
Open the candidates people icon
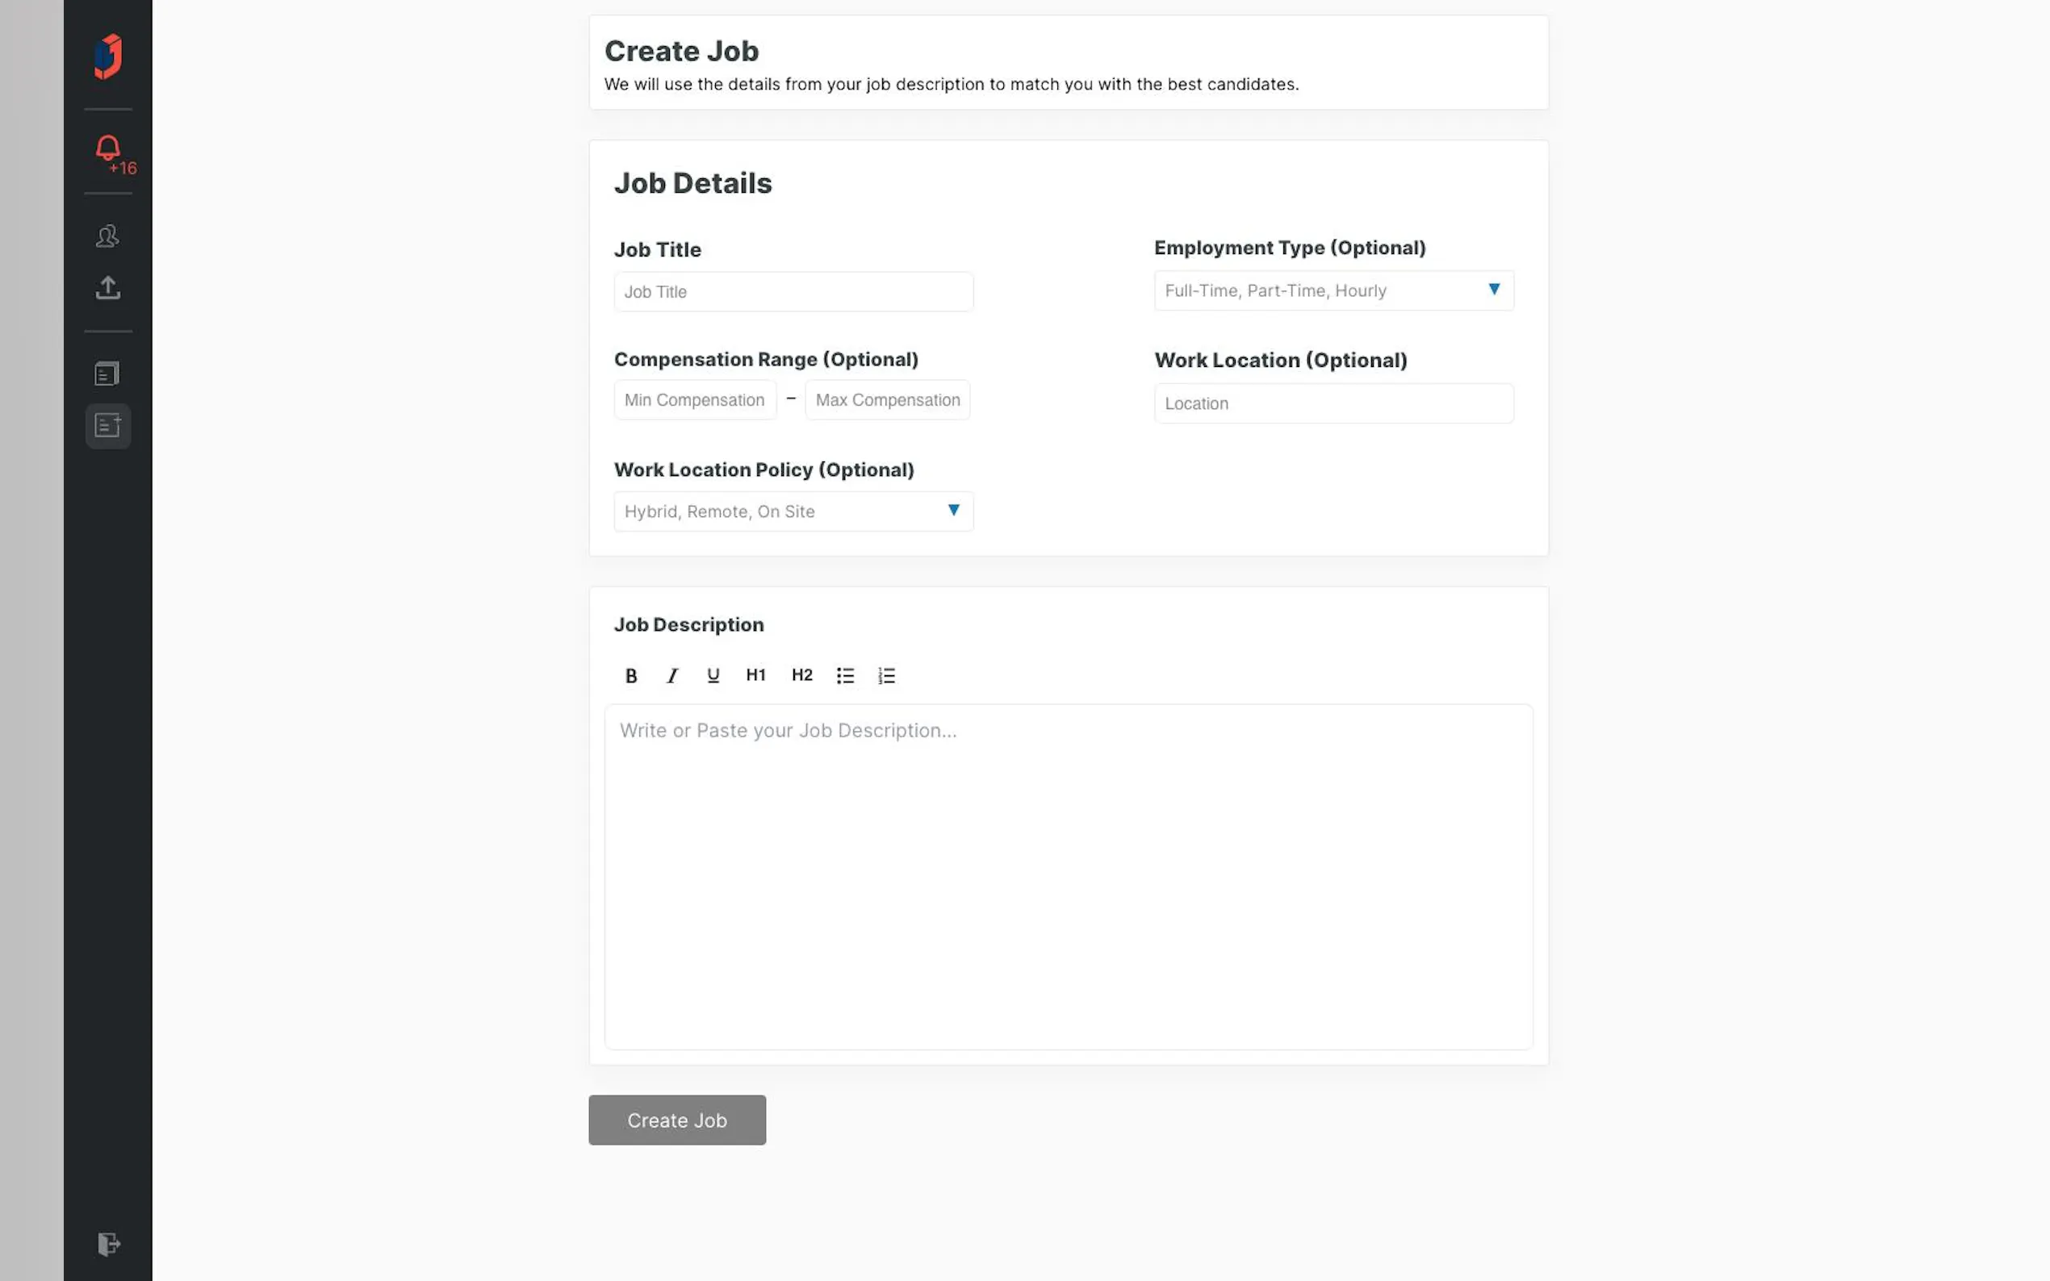(107, 236)
